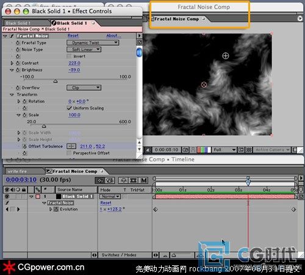
Task: Expand the Contrast property triangle
Action: [12, 63]
